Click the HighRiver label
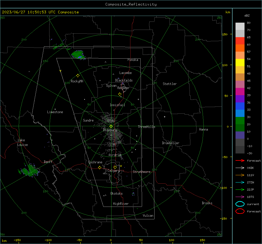262x244 pixels. [x=121, y=204]
